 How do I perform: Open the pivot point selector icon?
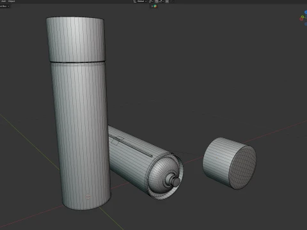(x=150, y=1)
